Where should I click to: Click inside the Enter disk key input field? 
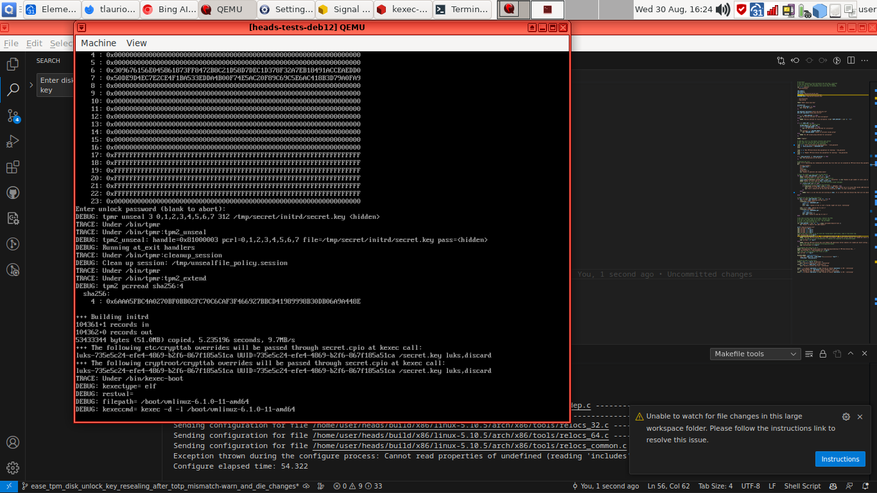click(x=55, y=85)
